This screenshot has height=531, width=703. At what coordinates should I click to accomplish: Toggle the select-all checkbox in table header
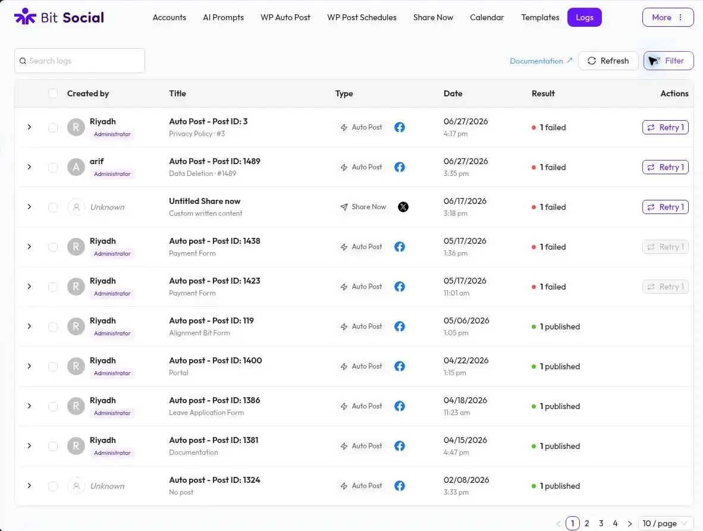[53, 93]
